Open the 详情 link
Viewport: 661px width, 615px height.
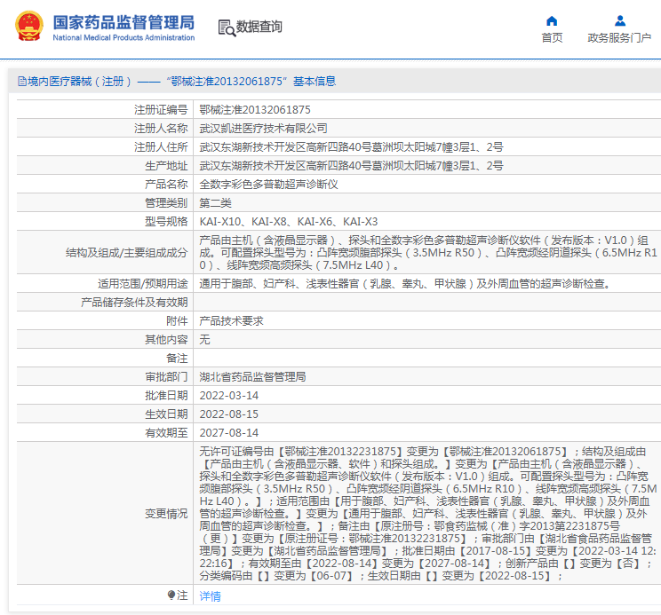click(x=210, y=596)
